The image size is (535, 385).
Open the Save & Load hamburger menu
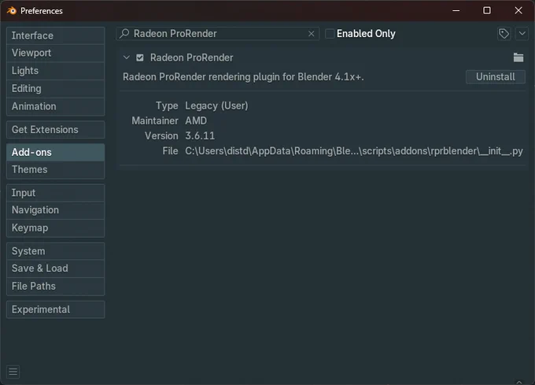click(x=13, y=372)
